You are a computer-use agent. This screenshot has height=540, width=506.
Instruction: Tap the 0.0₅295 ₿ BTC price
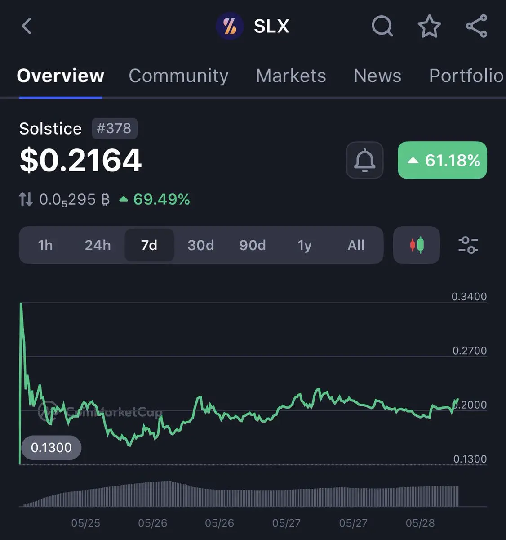(74, 199)
